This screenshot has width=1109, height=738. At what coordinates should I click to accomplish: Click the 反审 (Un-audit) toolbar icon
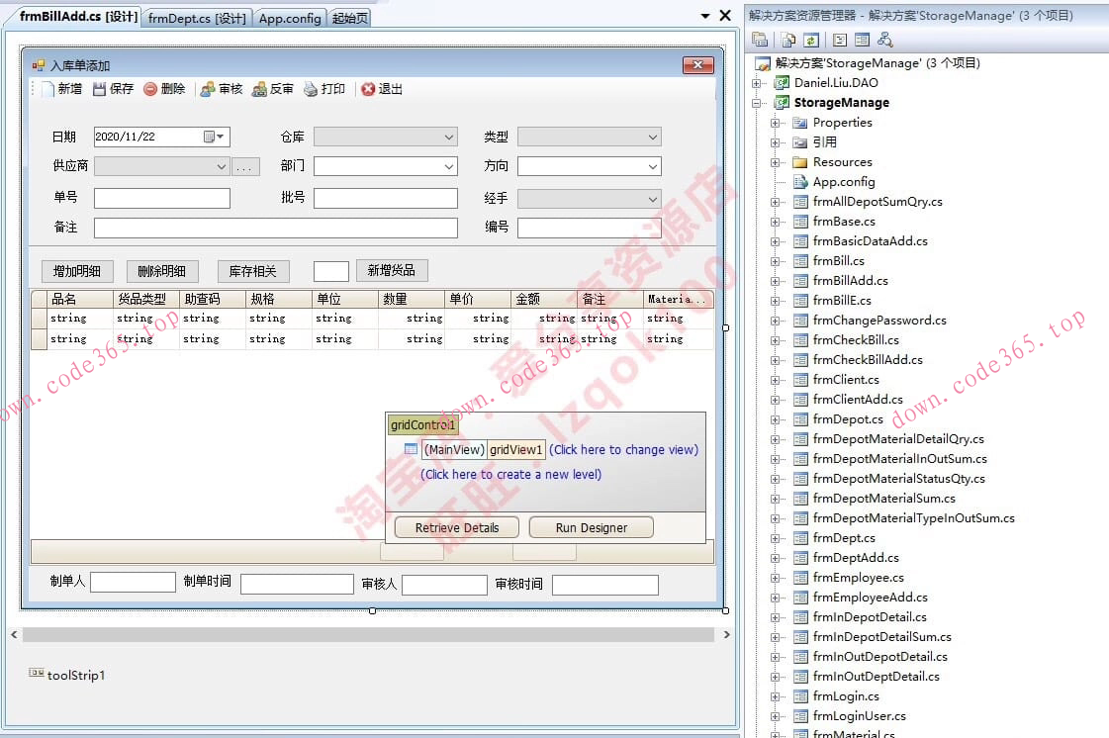[x=259, y=89]
